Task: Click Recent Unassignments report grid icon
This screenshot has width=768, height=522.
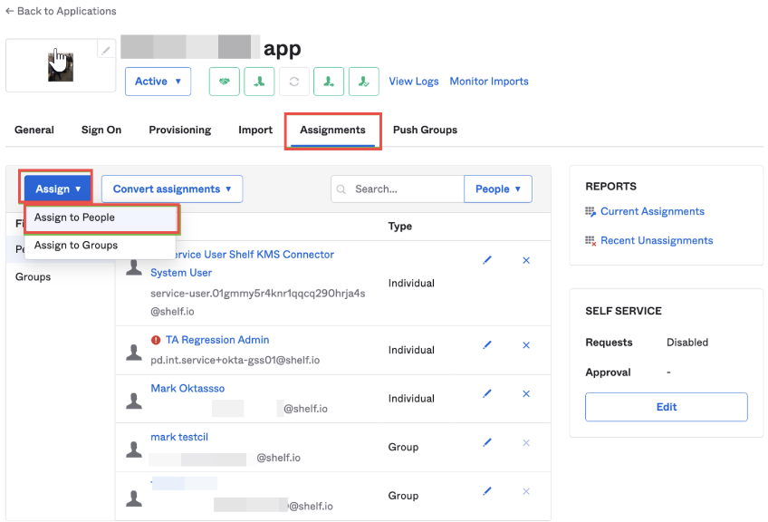Action: [x=590, y=241]
